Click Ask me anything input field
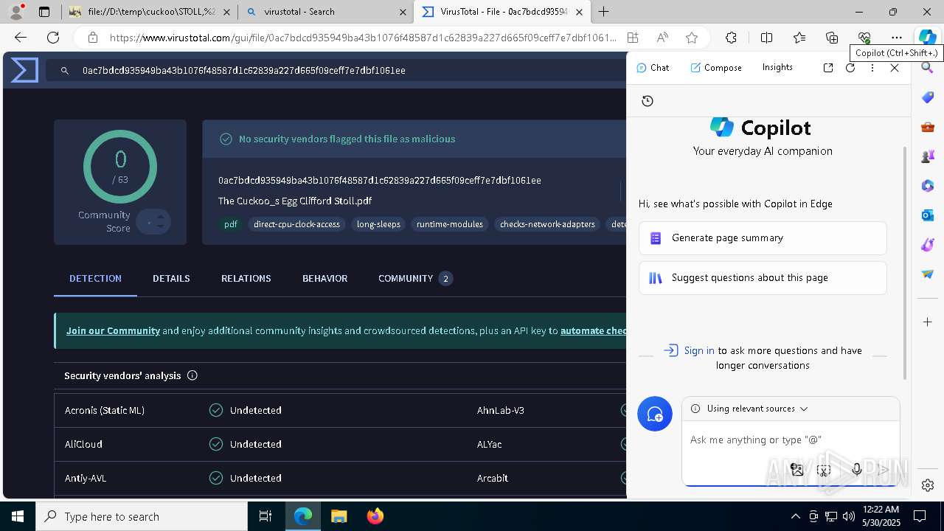 [791, 440]
